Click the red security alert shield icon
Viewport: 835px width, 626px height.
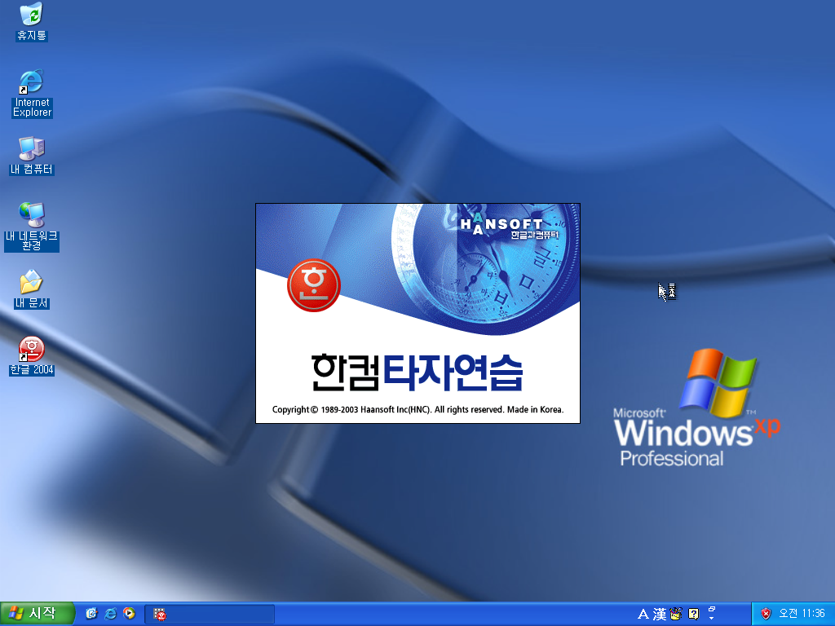pyautogui.click(x=766, y=614)
